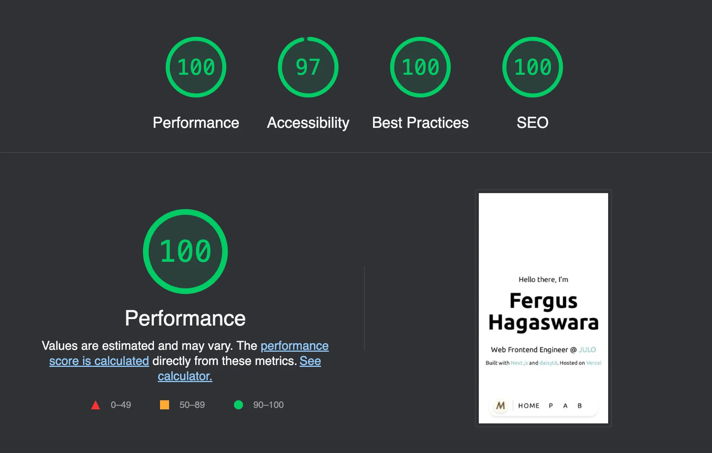712x453 pixels.
Task: Click the green circle 90–100 legend marker
Action: (238, 405)
